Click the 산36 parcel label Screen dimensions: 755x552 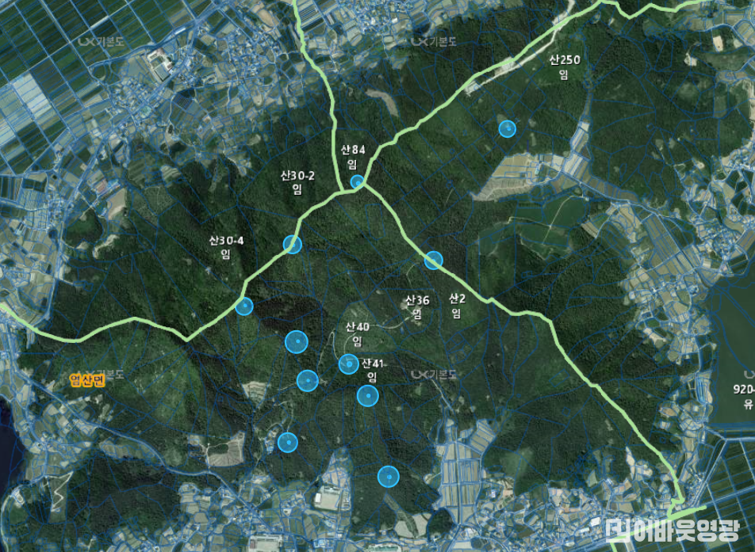pos(417,301)
